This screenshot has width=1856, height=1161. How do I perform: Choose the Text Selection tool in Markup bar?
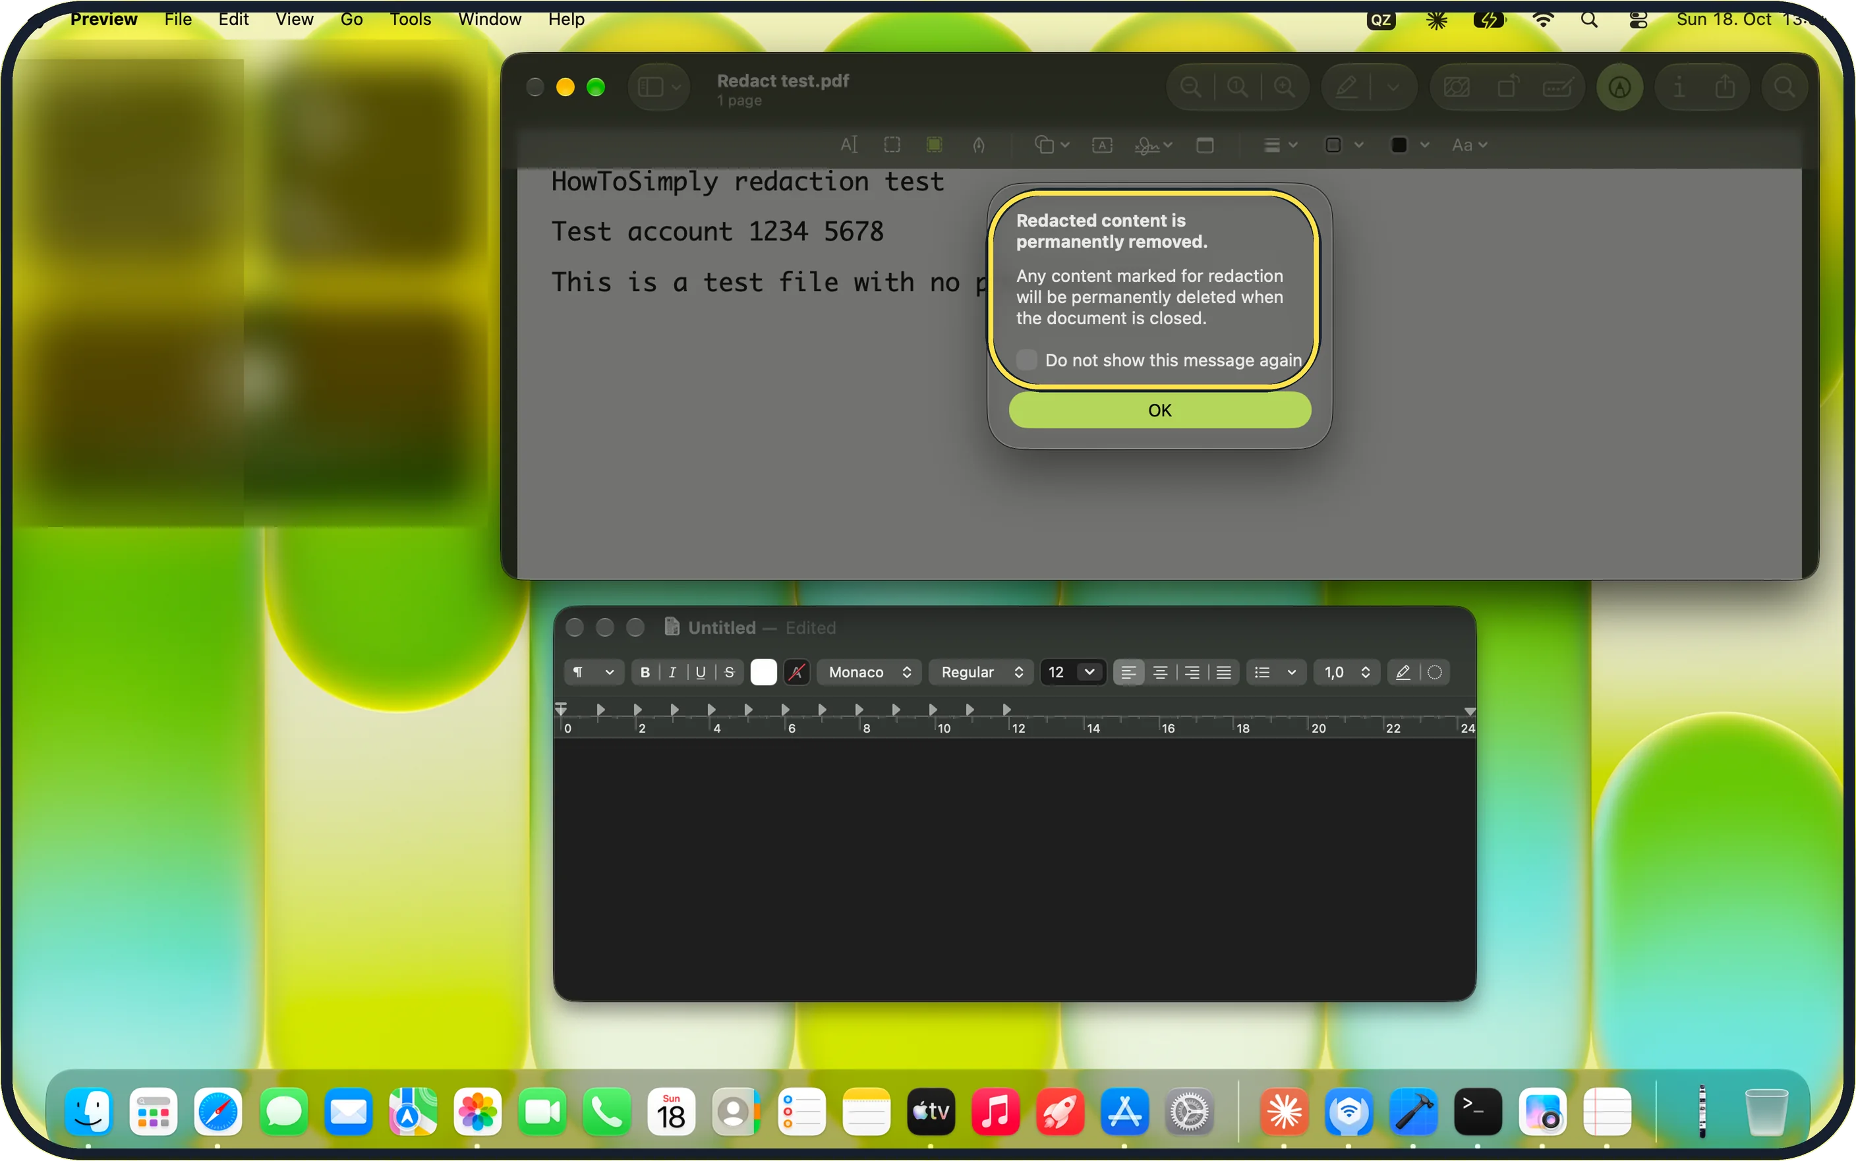pyautogui.click(x=848, y=144)
